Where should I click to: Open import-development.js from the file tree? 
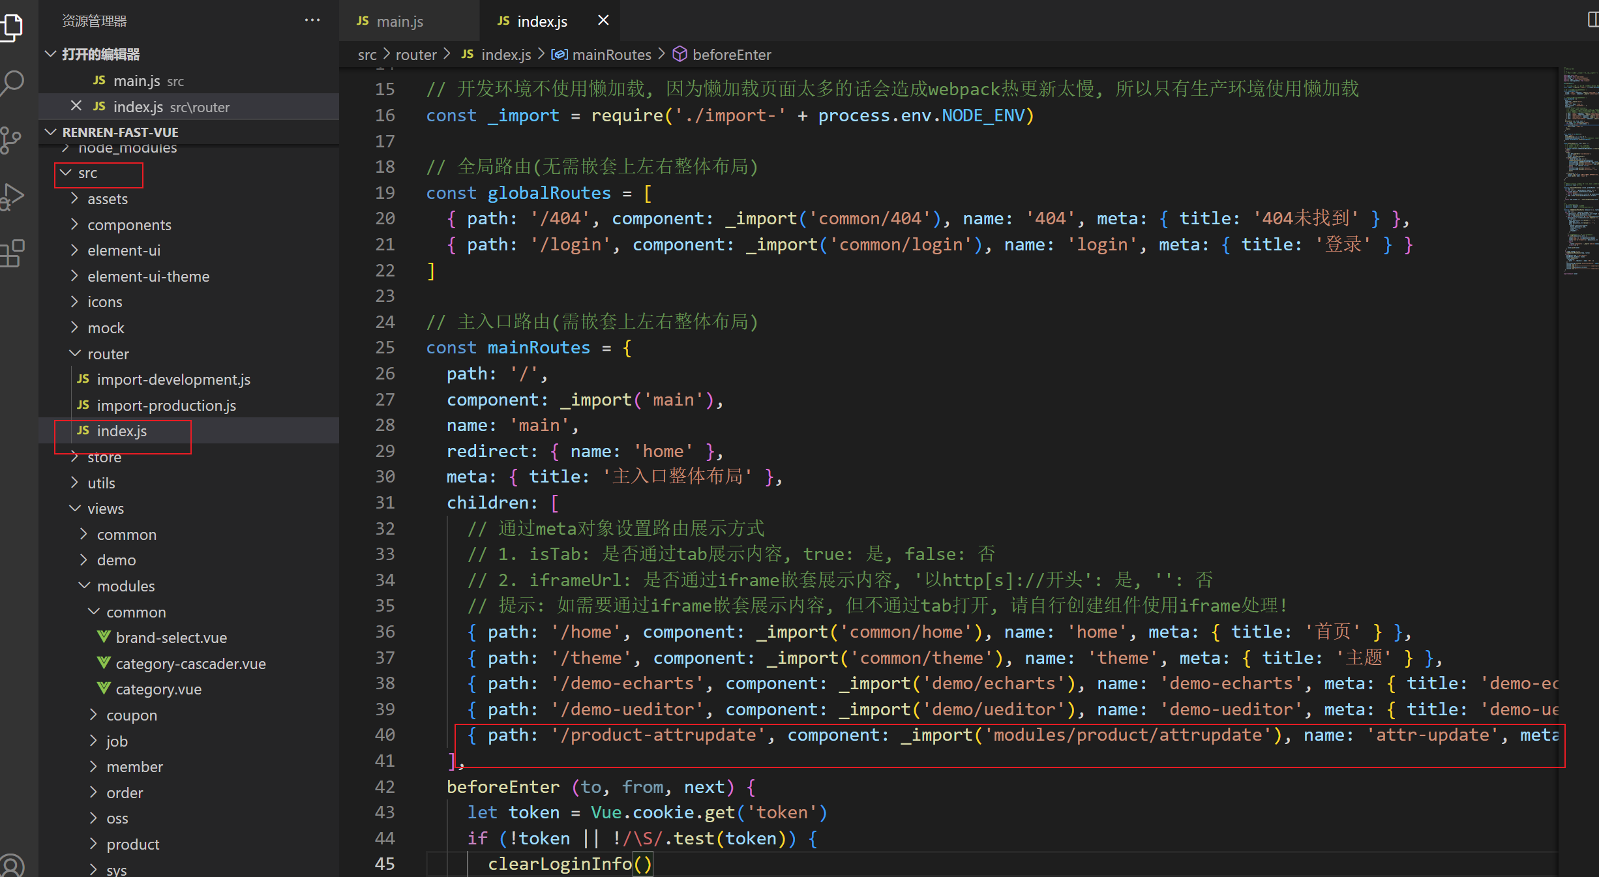(173, 379)
